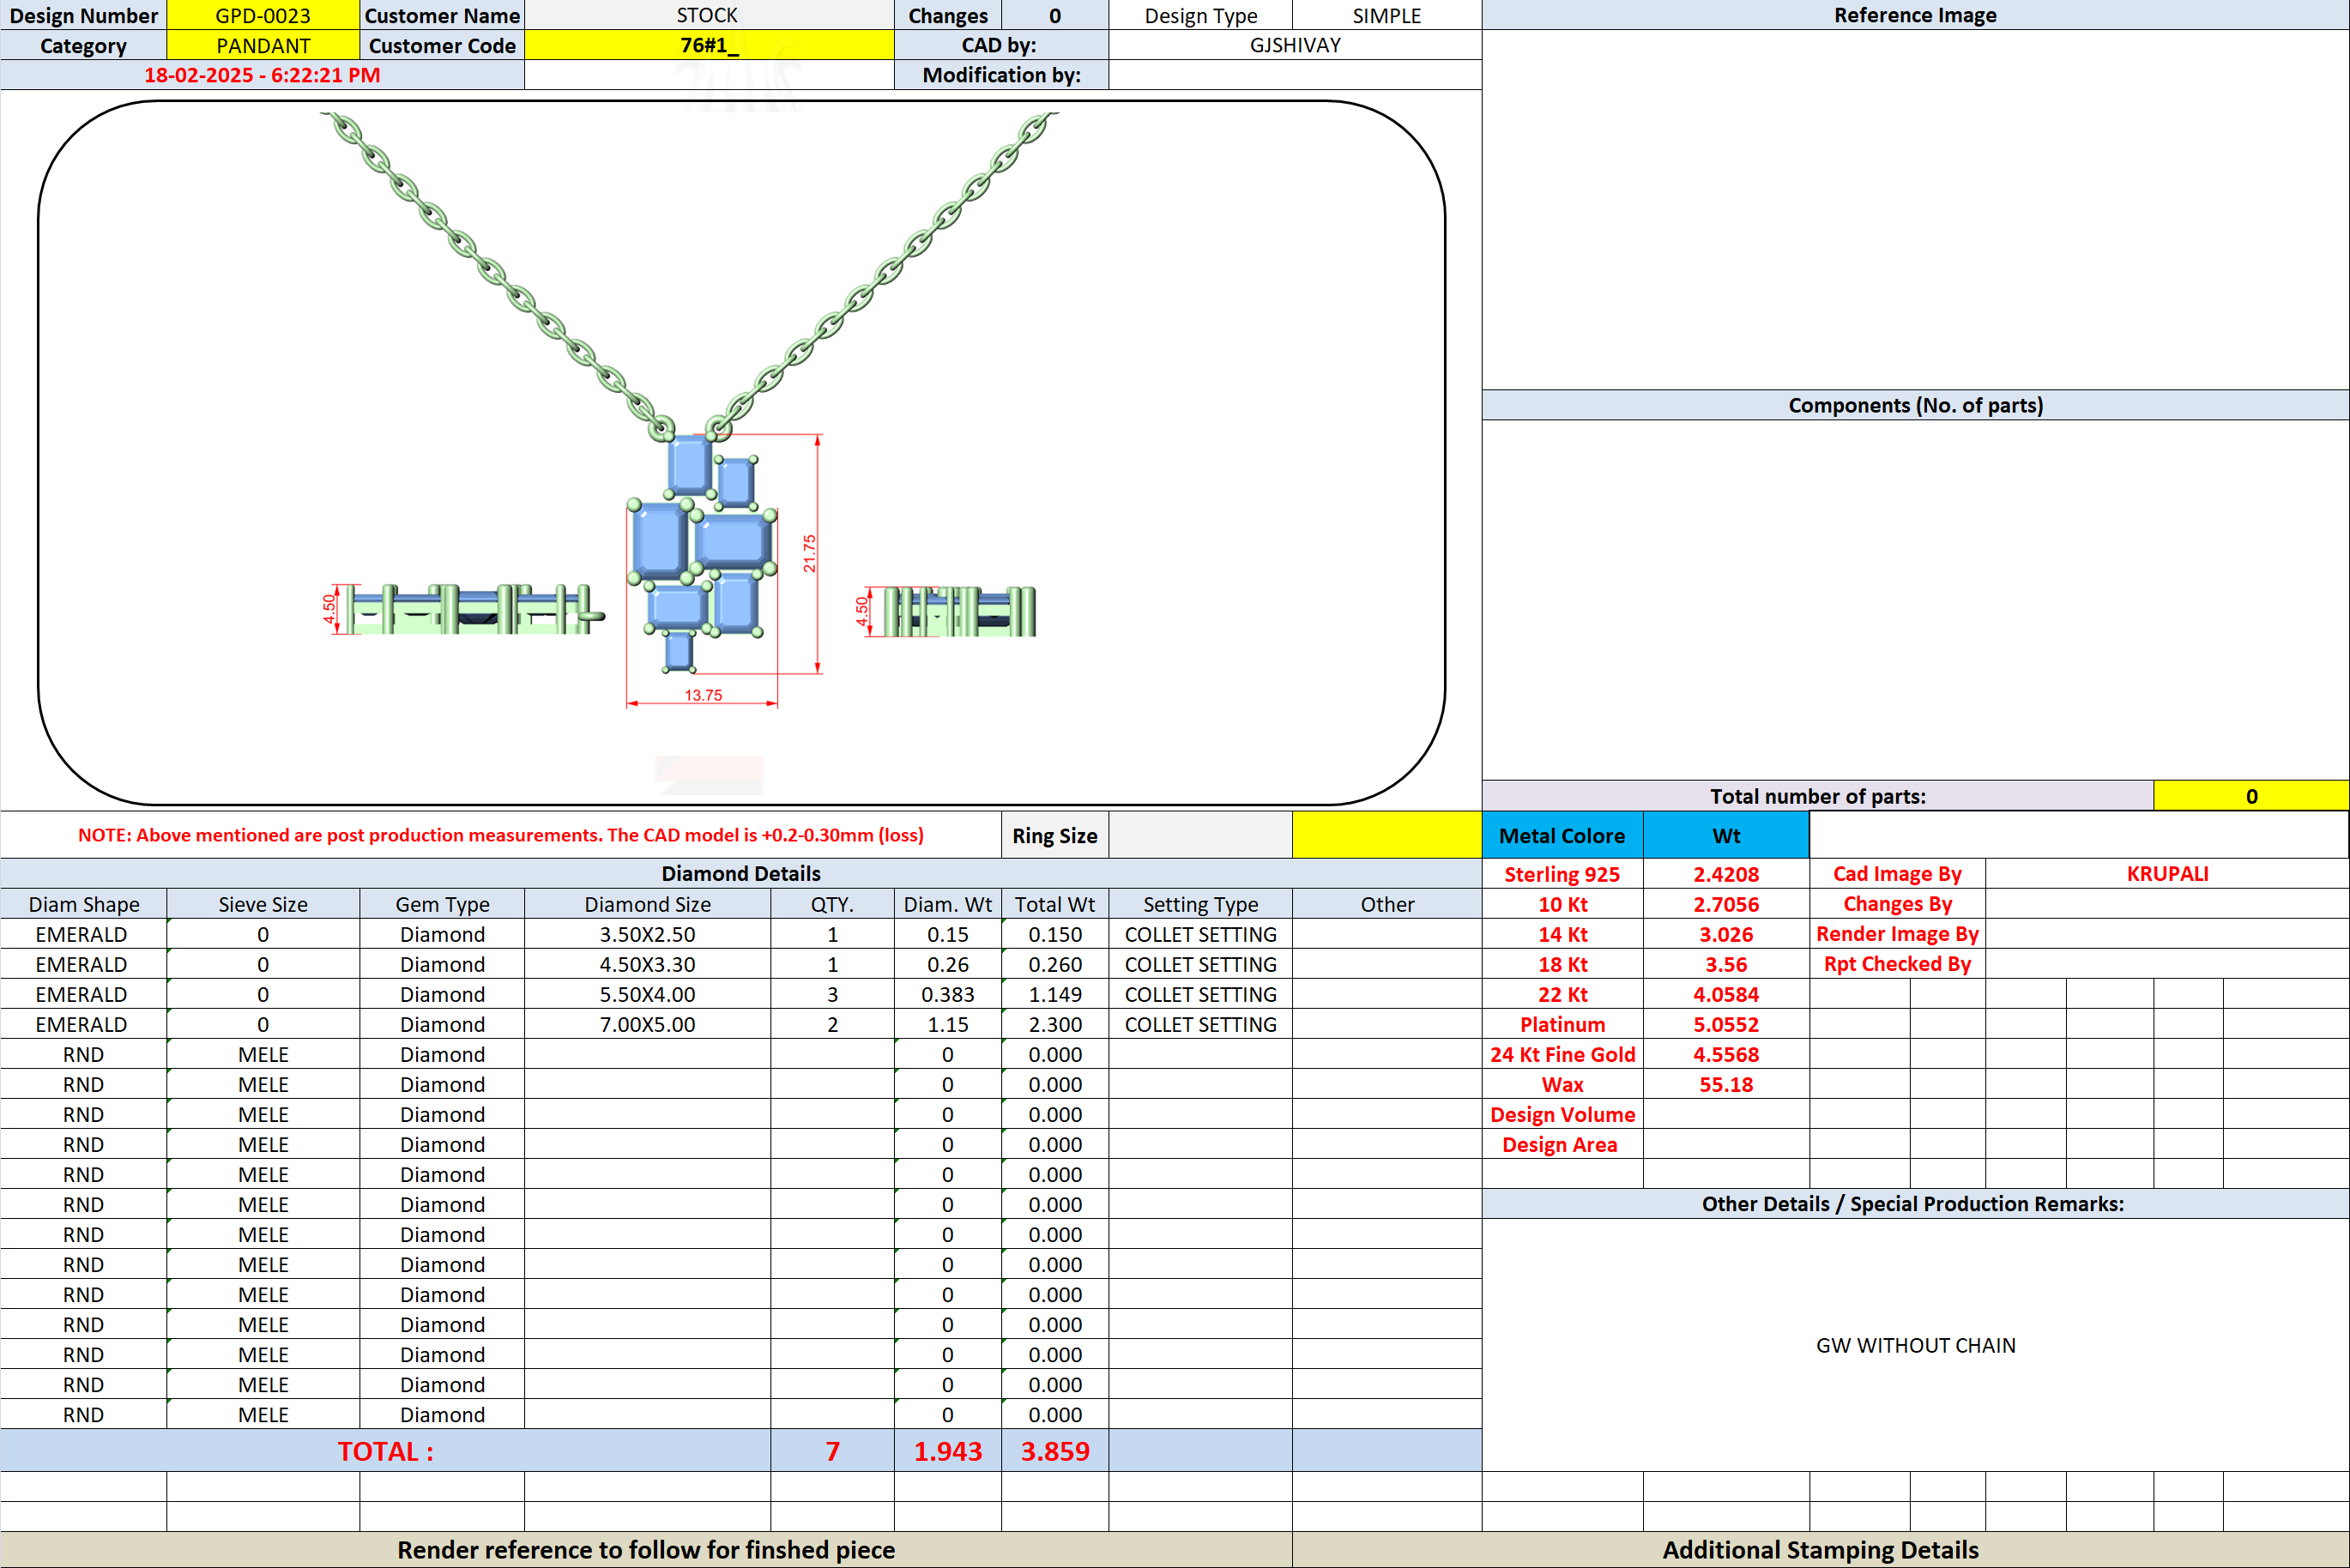Select the Wax weight 55.18

coord(1726,1084)
